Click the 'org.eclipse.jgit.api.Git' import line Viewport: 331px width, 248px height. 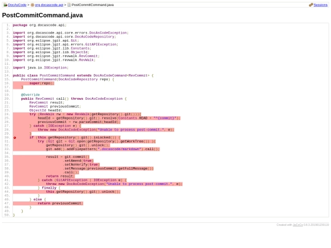pyautogui.click(x=46, y=40)
